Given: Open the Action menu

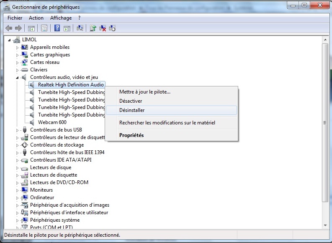Looking at the screenshot, I should coord(36,18).
